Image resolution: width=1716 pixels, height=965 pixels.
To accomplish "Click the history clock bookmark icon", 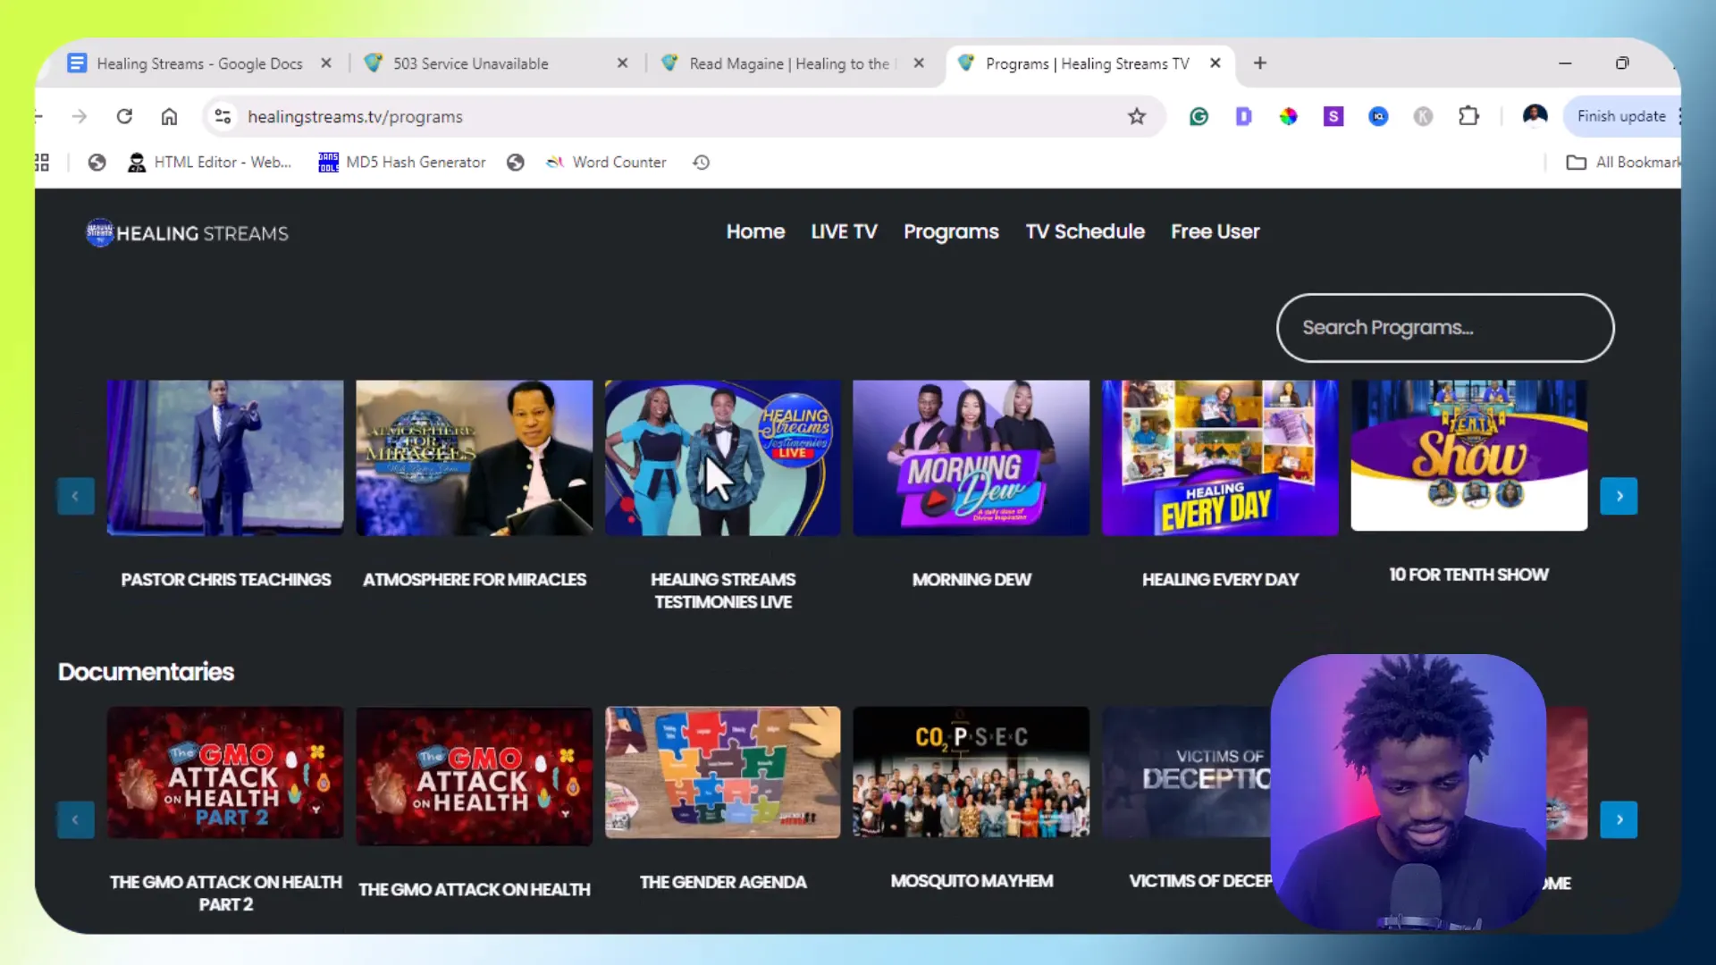I will (x=702, y=162).
